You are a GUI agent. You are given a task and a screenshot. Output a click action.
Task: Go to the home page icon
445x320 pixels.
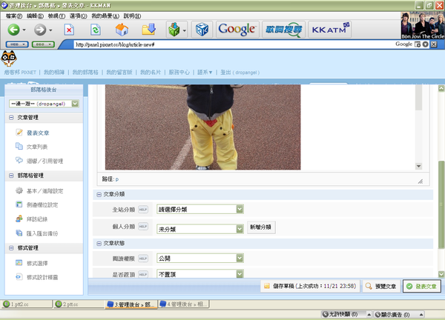click(x=122, y=30)
